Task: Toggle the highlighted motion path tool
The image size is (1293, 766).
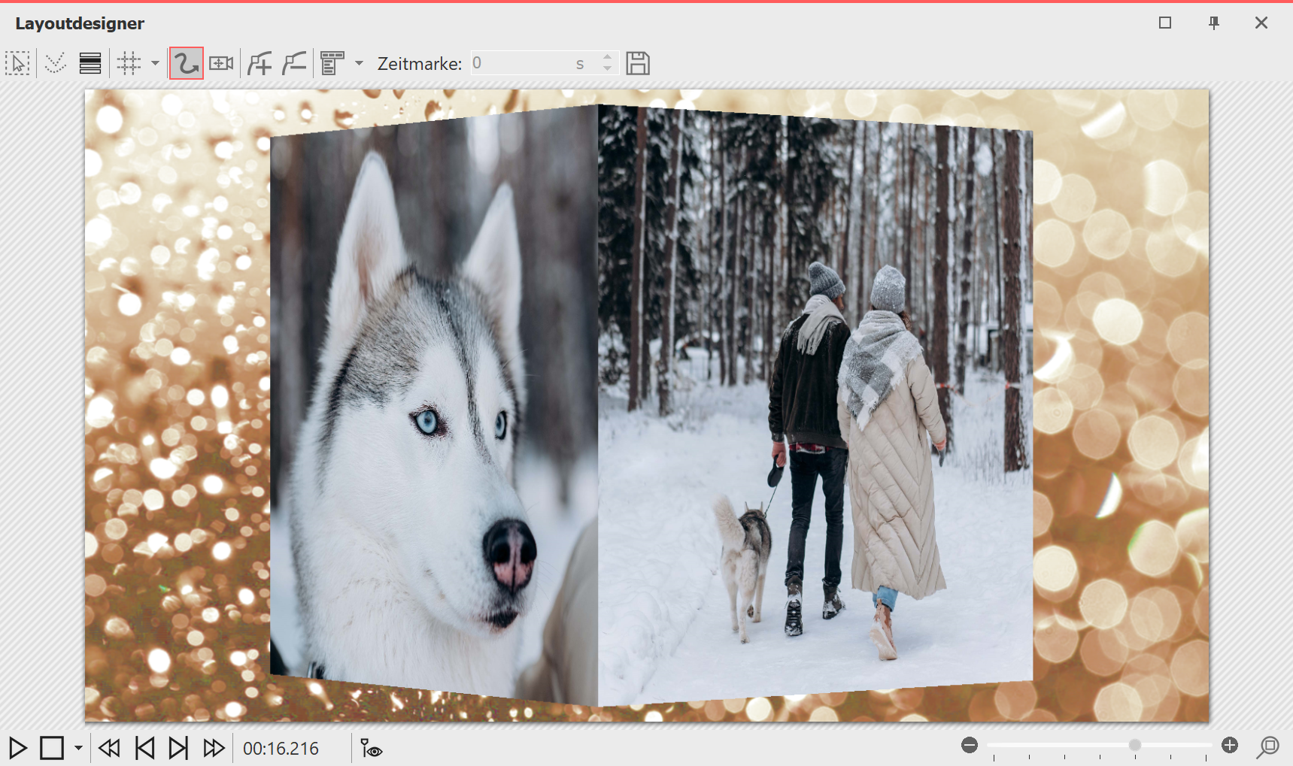Action: coord(186,63)
